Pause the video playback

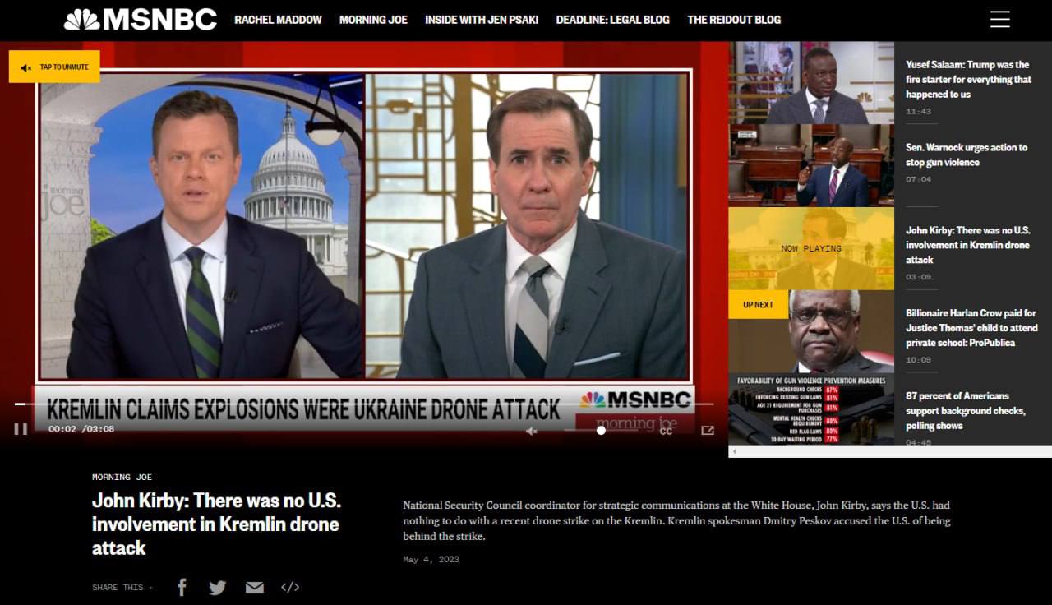pyautogui.click(x=21, y=428)
